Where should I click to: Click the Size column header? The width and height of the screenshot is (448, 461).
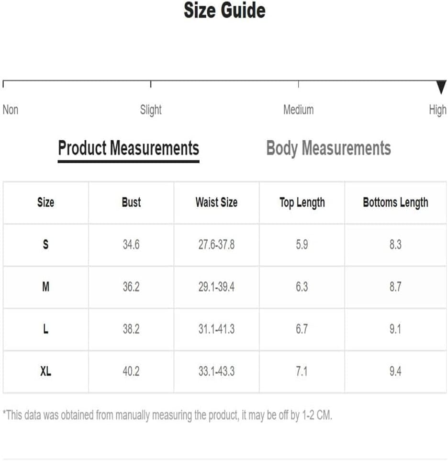(x=45, y=202)
